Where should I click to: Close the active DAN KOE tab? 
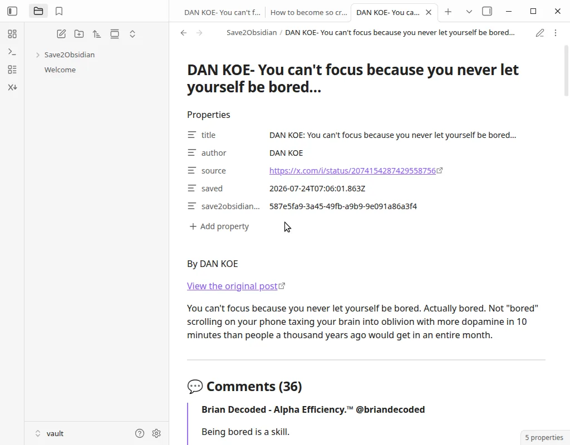[429, 12]
